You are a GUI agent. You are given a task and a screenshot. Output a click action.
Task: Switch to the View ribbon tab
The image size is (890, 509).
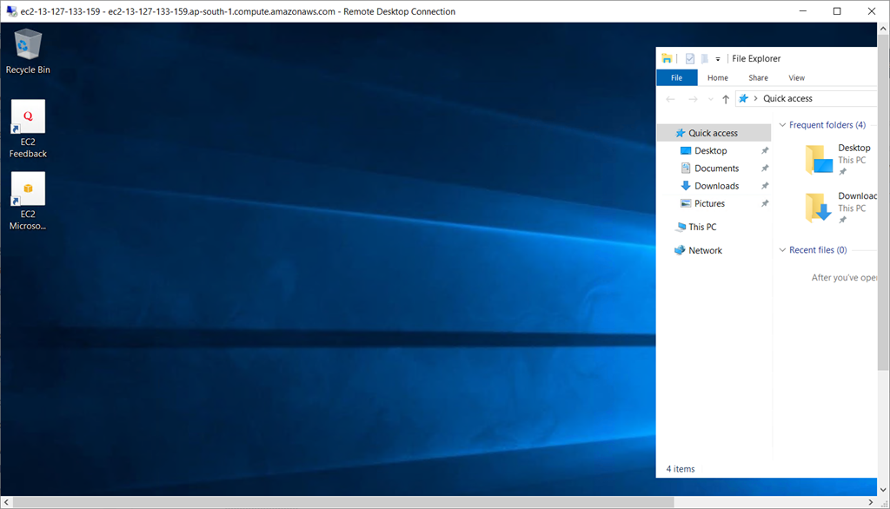tap(796, 77)
